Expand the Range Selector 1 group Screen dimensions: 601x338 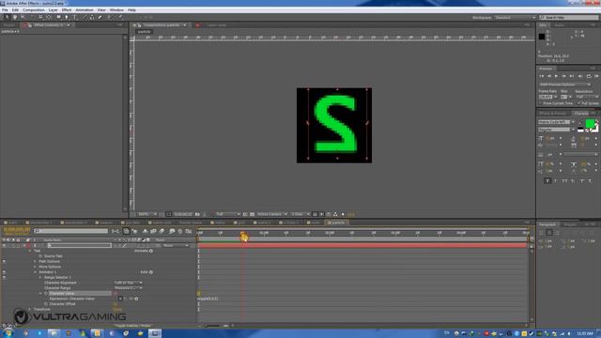(x=40, y=278)
